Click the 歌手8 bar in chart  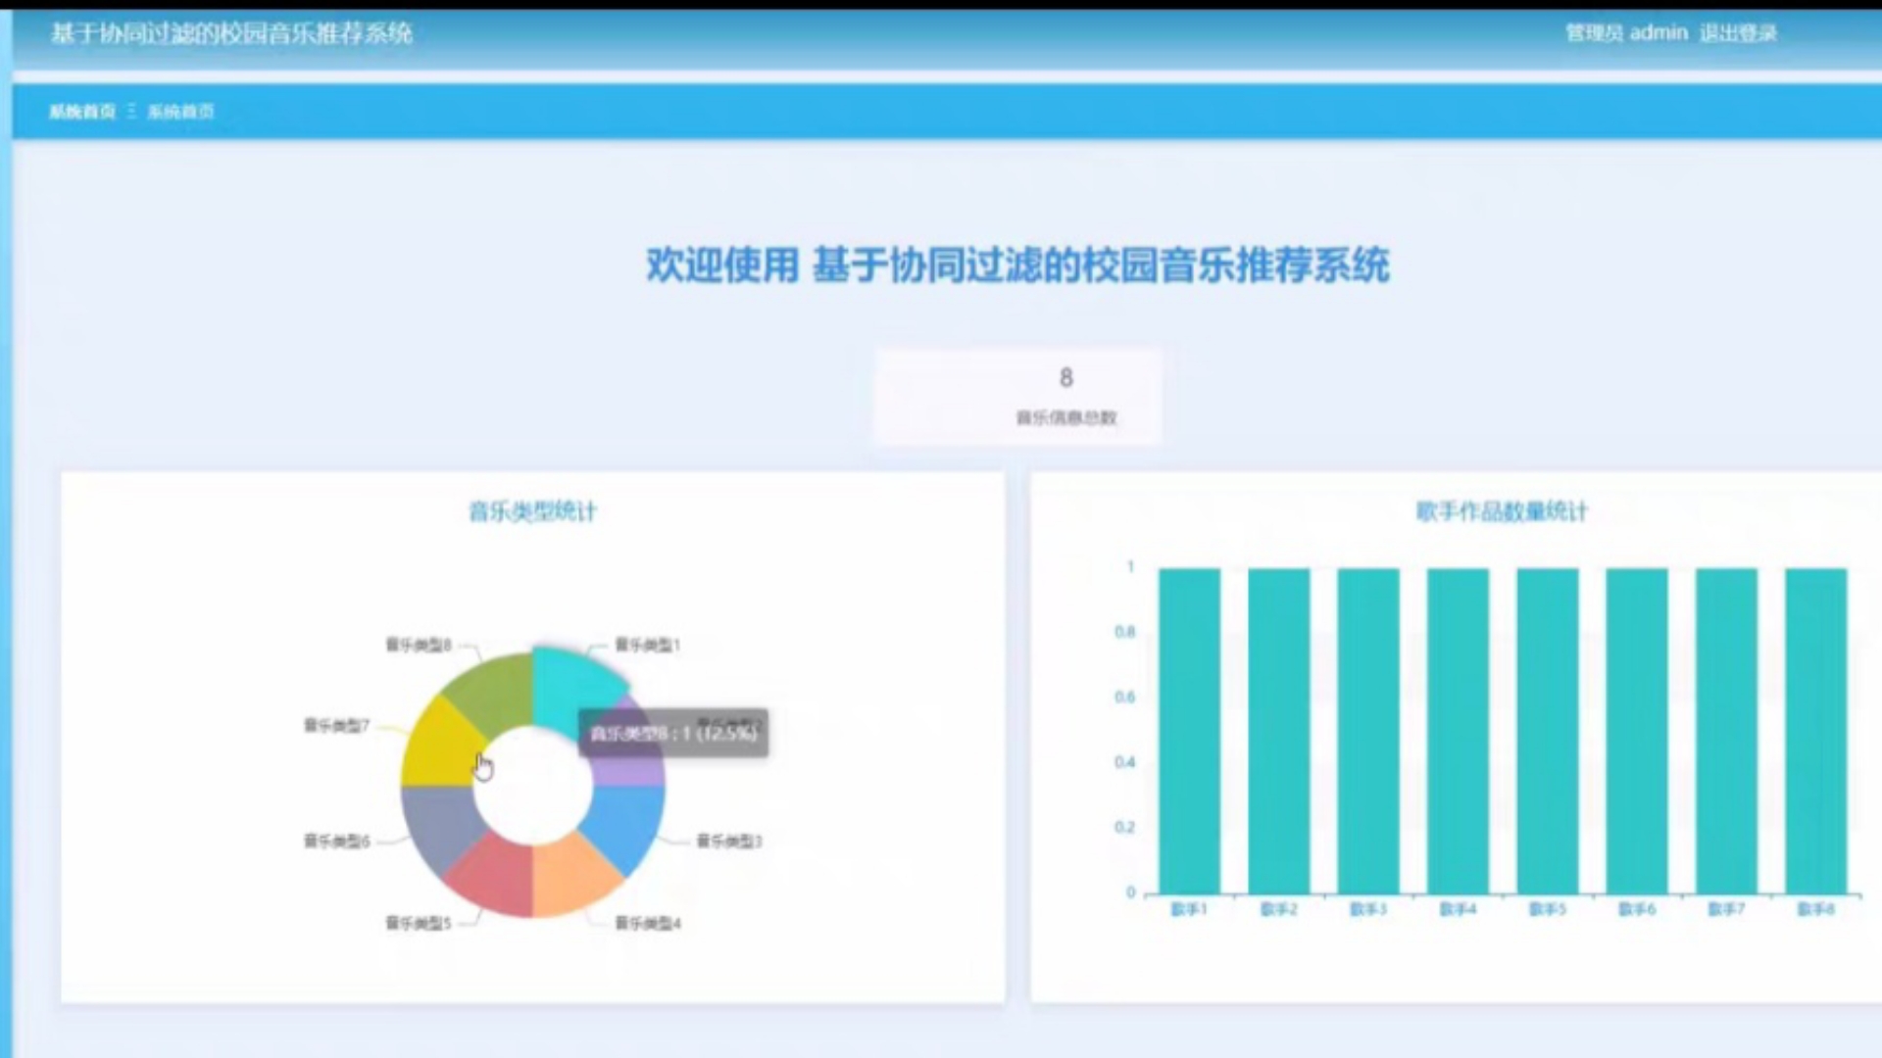[1815, 730]
